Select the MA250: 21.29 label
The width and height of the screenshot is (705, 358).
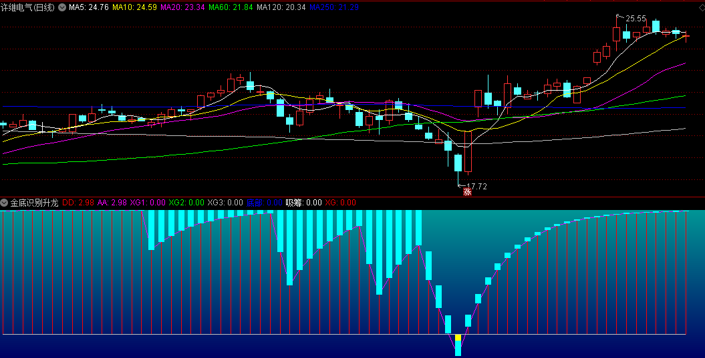334,7
